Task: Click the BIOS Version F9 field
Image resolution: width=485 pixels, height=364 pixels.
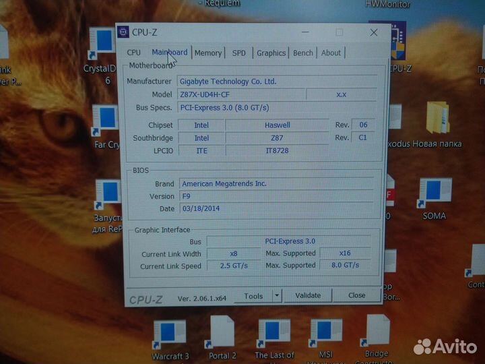Action: pyautogui.click(x=277, y=196)
